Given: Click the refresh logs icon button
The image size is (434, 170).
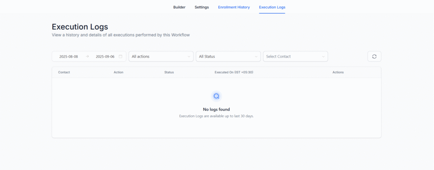Looking at the screenshot, I should point(374,56).
